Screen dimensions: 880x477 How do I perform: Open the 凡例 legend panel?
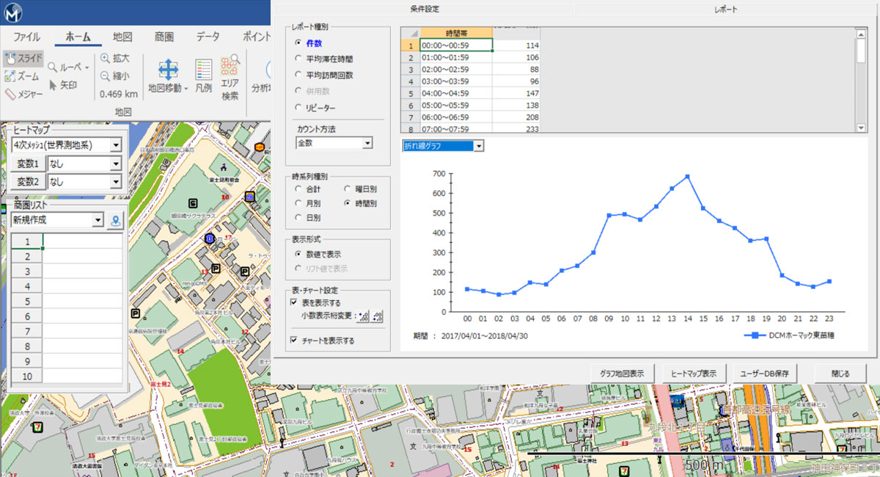pos(203,77)
